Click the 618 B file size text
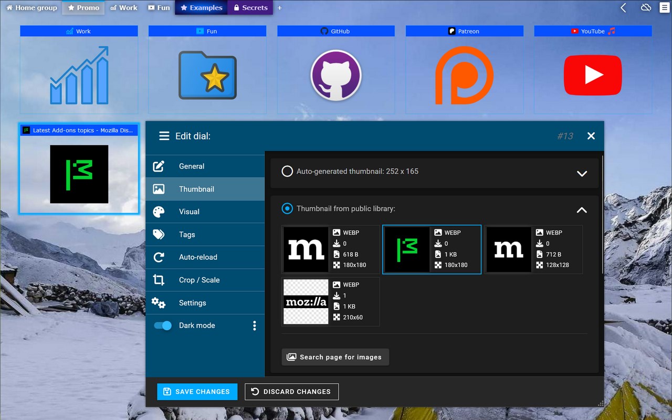672x420 pixels. [351, 254]
